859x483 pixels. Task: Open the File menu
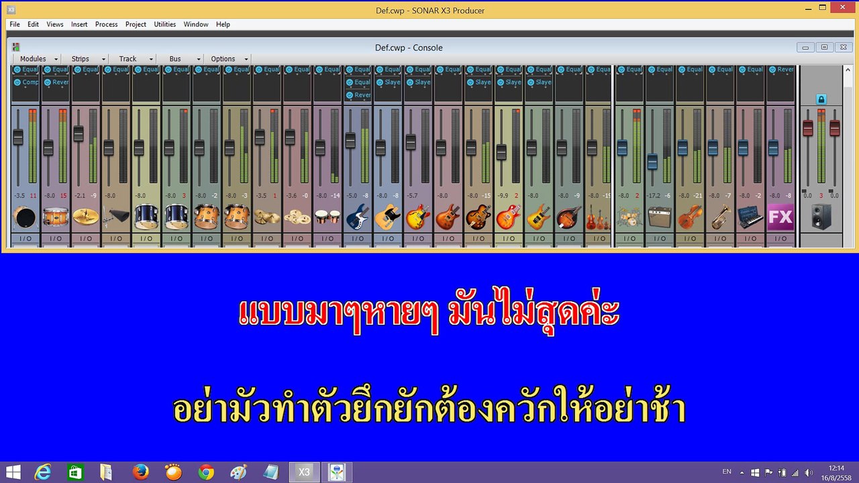pyautogui.click(x=15, y=24)
